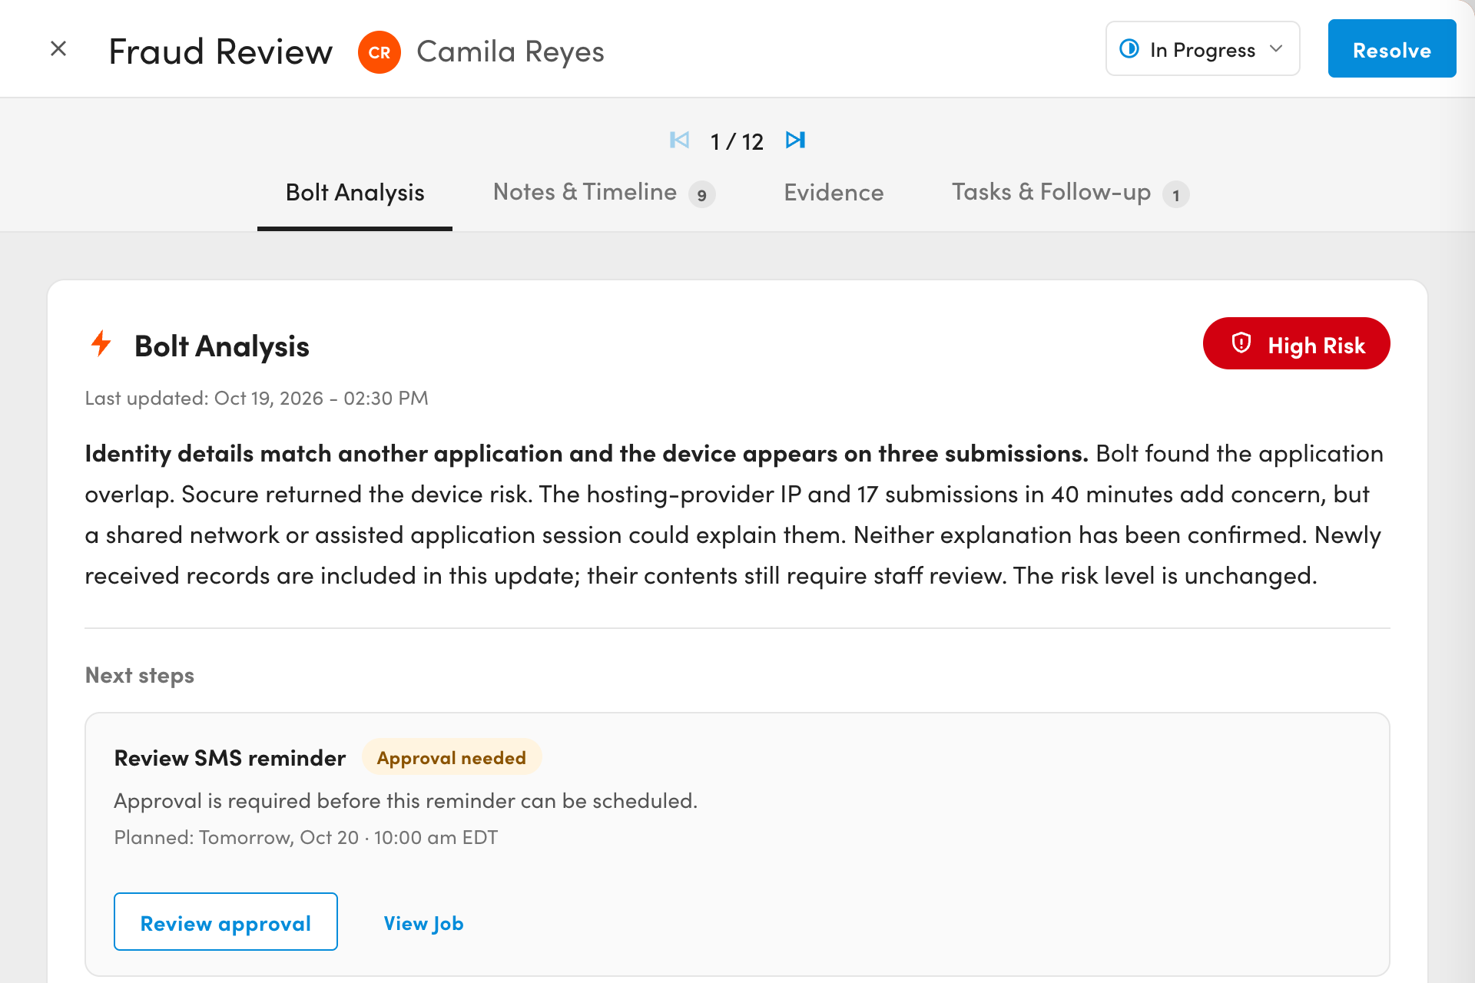Screen dimensions: 1475x983
Task: Click the Review approval button
Action: tap(226, 922)
